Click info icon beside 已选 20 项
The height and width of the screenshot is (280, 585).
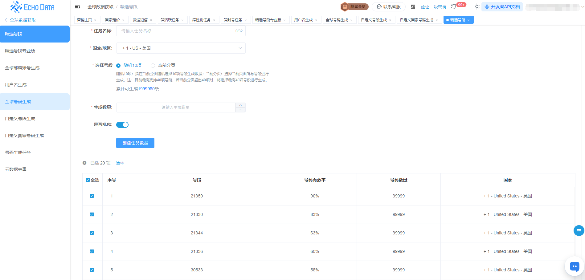[x=84, y=163]
